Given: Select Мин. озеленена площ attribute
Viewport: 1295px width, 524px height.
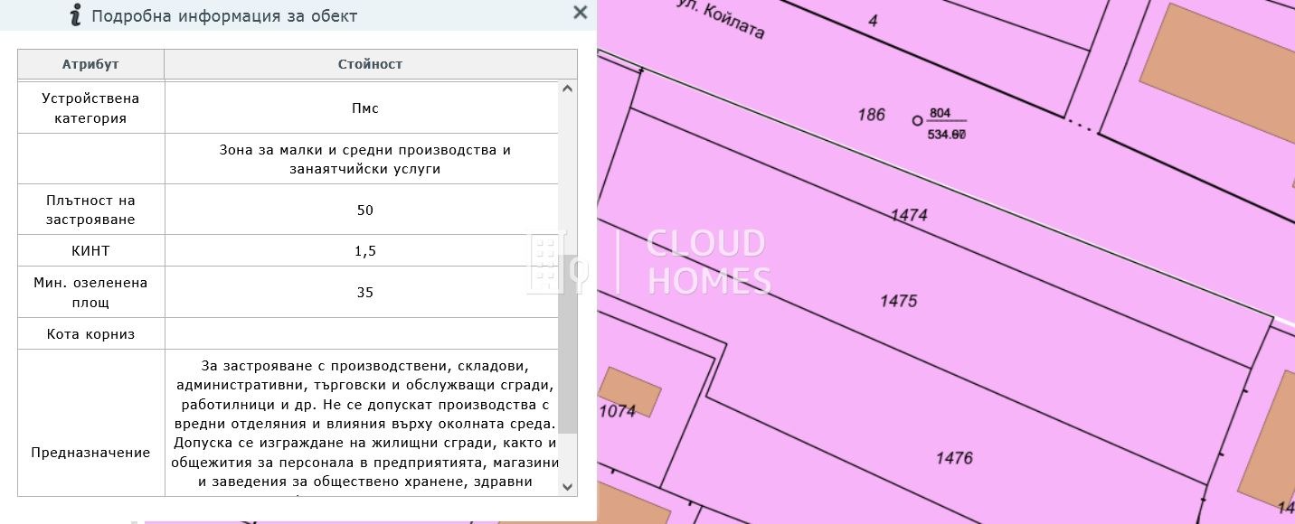Looking at the screenshot, I should tap(90, 292).
